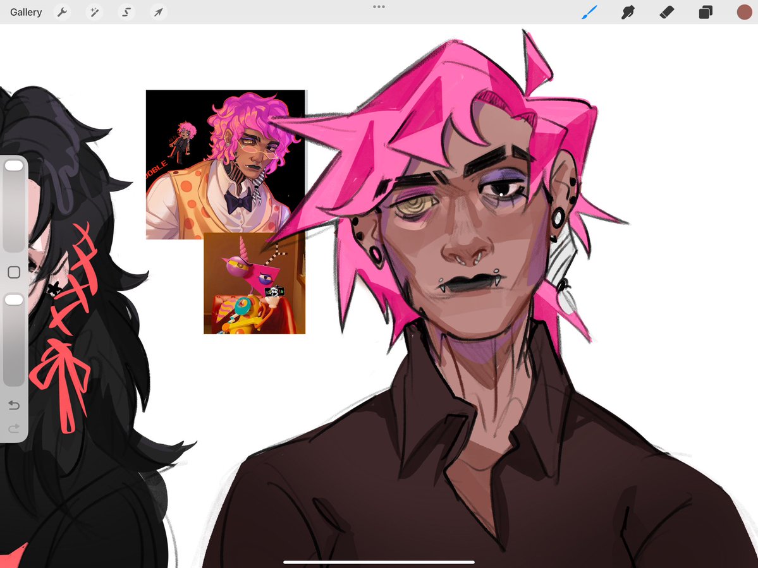This screenshot has height=568, width=758.
Task: Adjust the brush size slider handle
Action: 13,165
